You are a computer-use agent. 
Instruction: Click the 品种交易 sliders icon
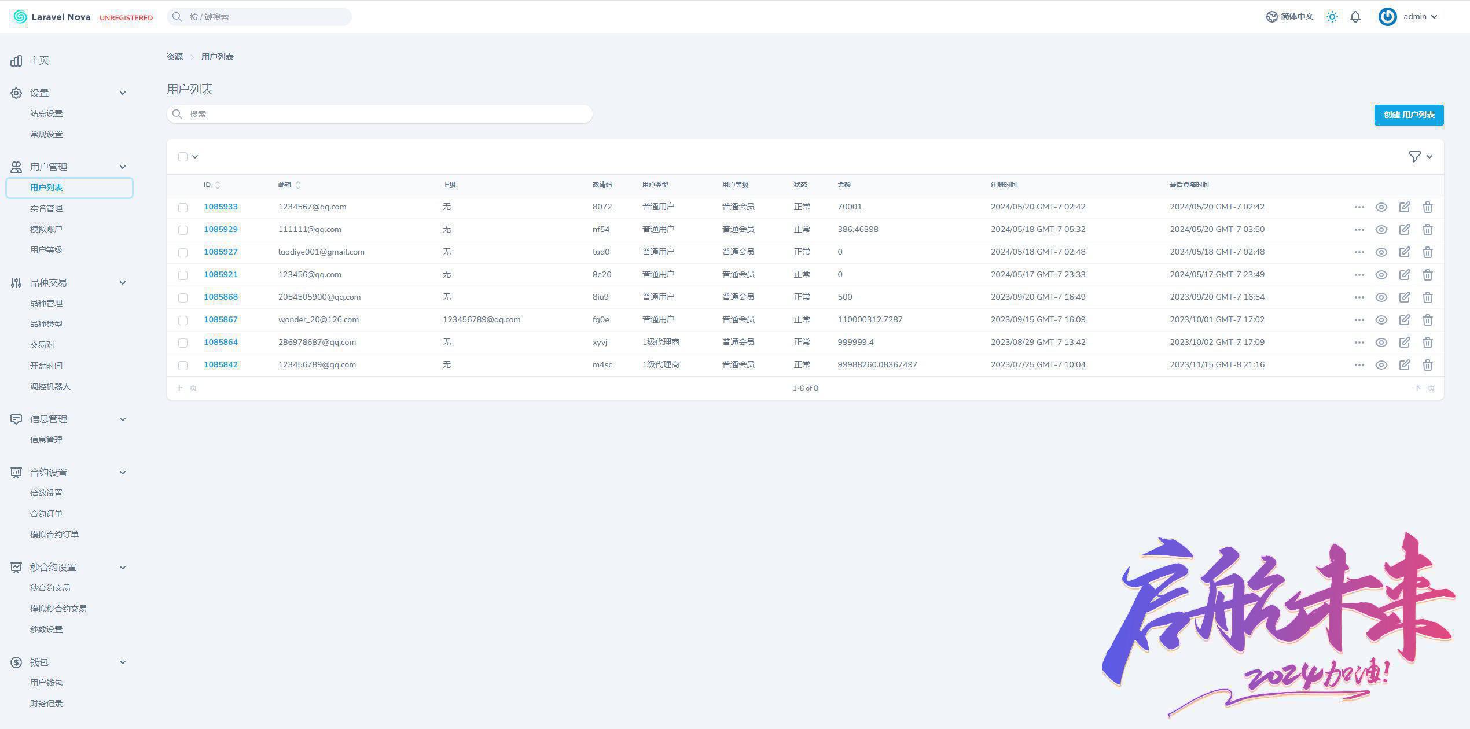tap(16, 283)
